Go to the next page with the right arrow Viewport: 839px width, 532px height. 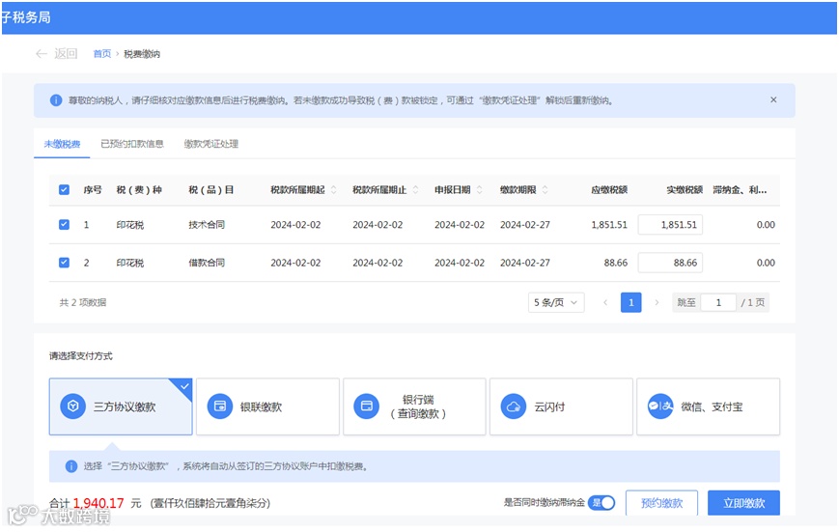[x=657, y=302]
